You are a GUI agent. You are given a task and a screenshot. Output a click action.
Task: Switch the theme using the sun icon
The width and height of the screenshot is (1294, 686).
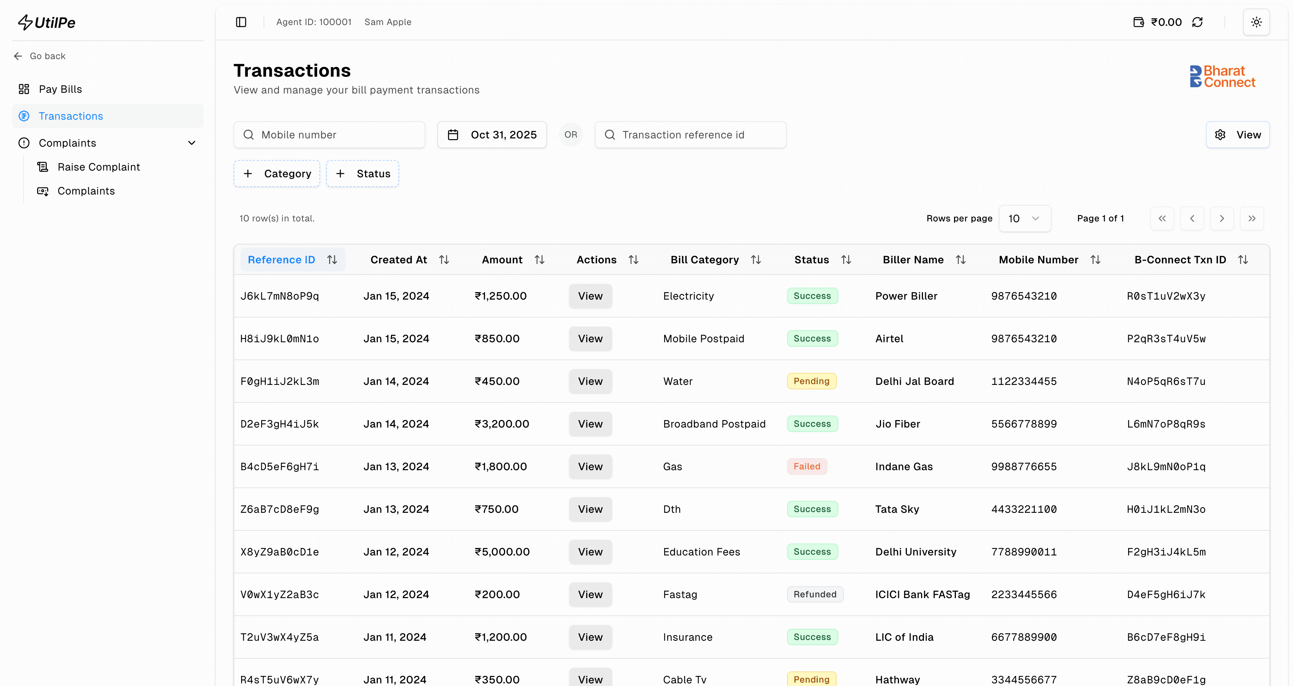pos(1256,22)
